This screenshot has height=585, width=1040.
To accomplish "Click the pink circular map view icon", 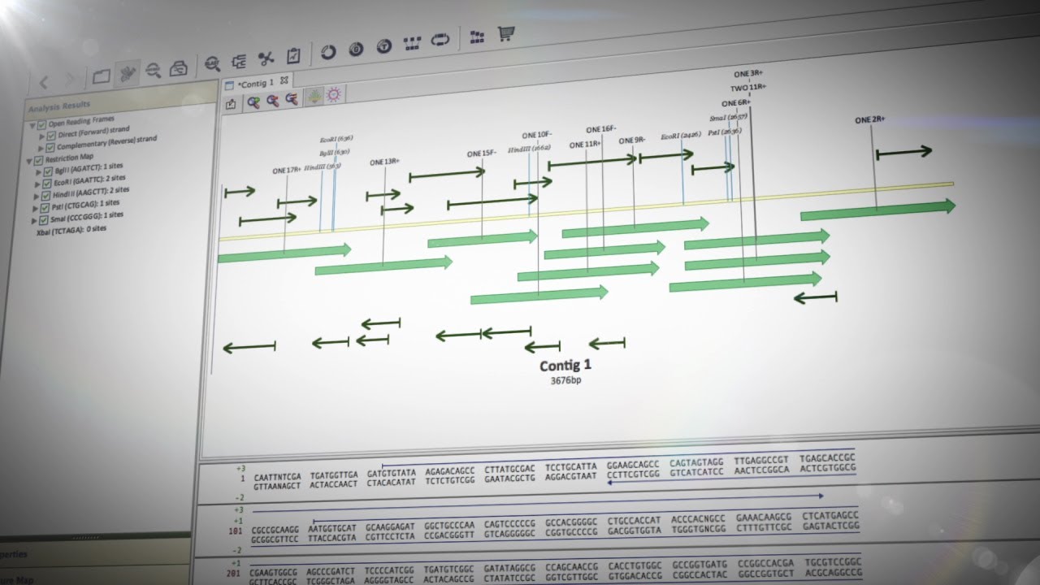I will (x=333, y=95).
